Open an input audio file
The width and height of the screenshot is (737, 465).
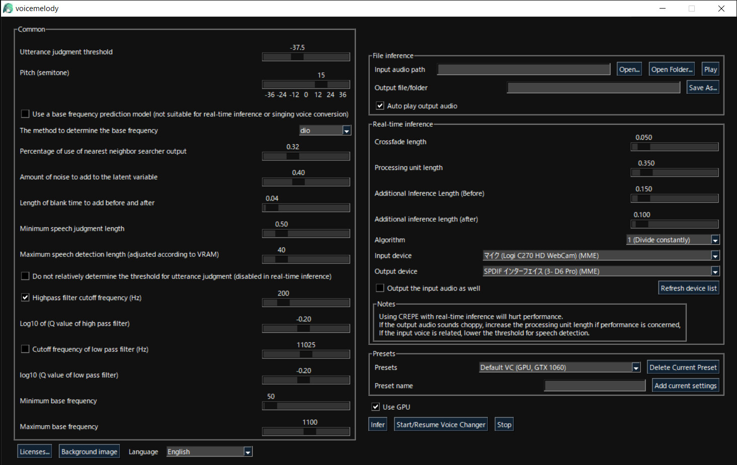coord(629,69)
